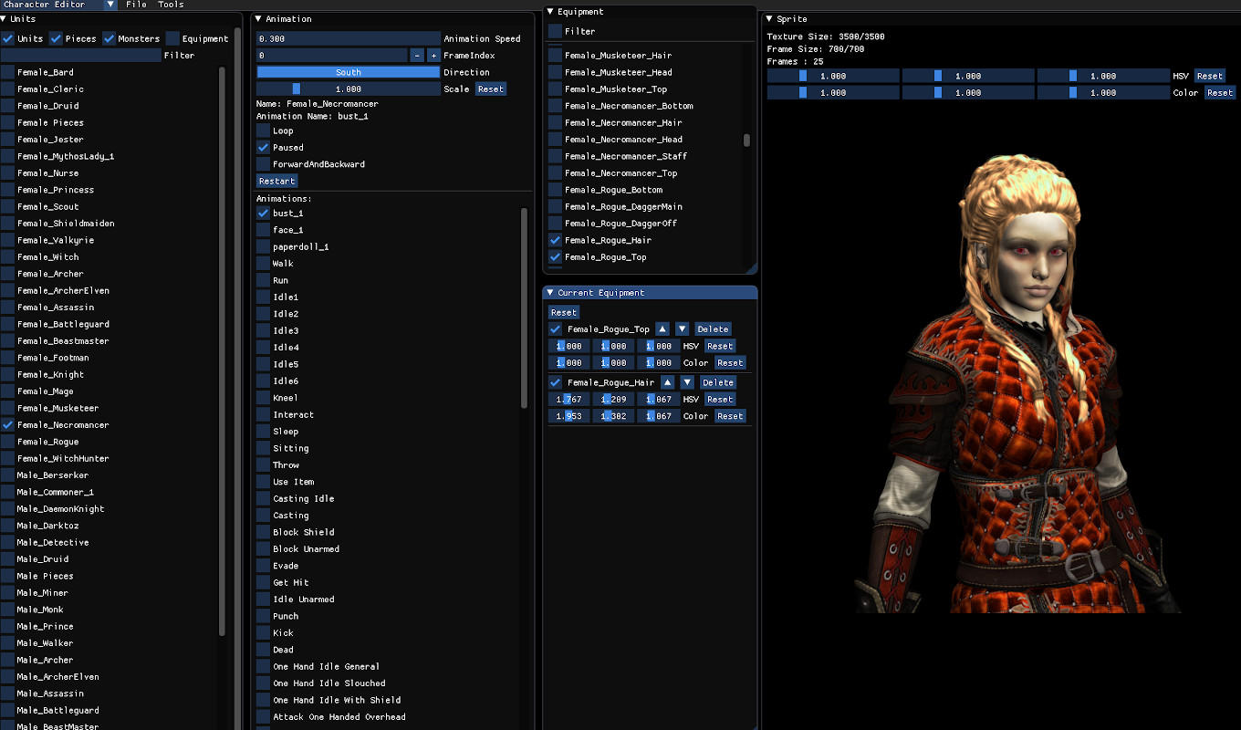Viewport: 1241px width, 730px height.
Task: Increase FrameIndex with plus button
Action: pos(433,56)
